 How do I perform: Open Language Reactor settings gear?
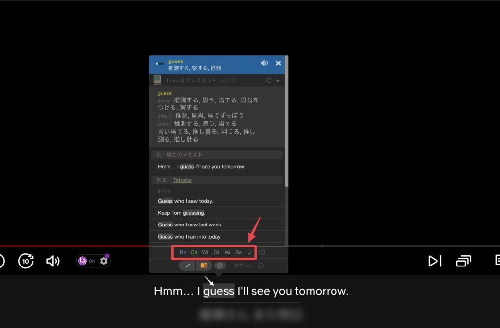(104, 261)
